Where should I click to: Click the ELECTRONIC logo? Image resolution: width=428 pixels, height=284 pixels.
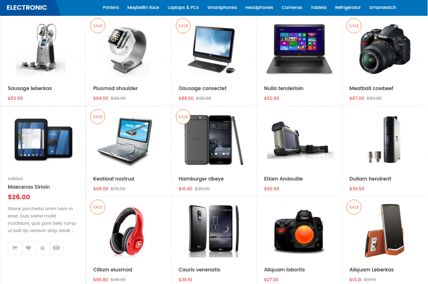pos(27,8)
